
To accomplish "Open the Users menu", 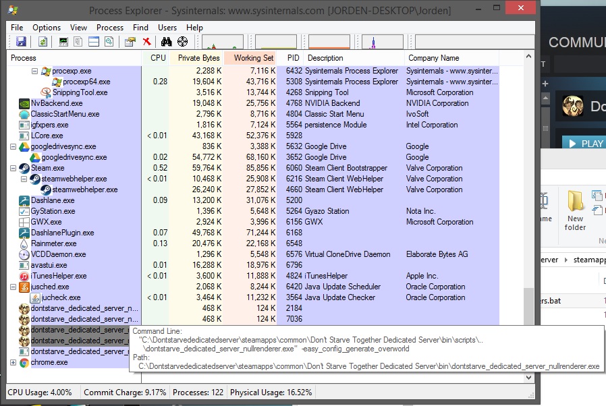I will (x=167, y=28).
